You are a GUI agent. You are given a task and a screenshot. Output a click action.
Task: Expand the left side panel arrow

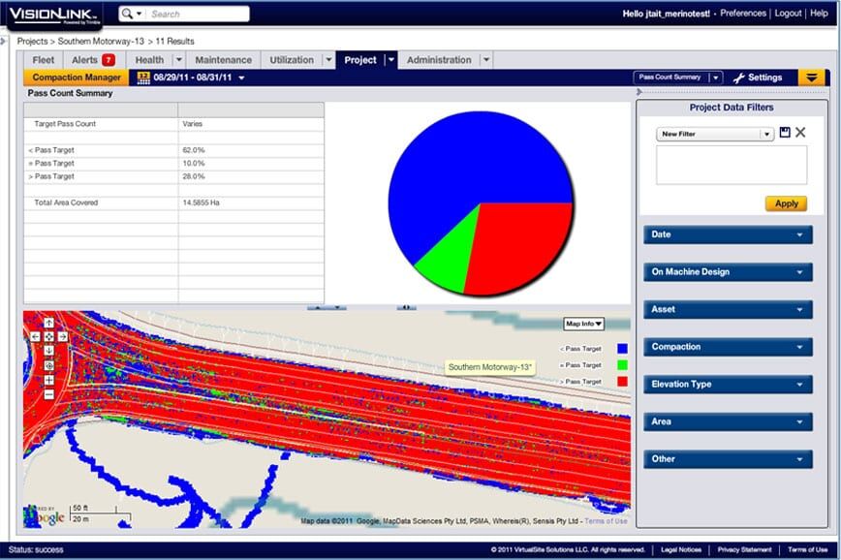tap(3, 41)
